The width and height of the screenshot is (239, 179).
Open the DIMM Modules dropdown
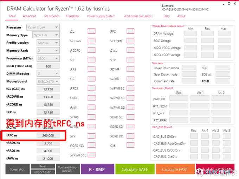pyautogui.click(x=48, y=73)
